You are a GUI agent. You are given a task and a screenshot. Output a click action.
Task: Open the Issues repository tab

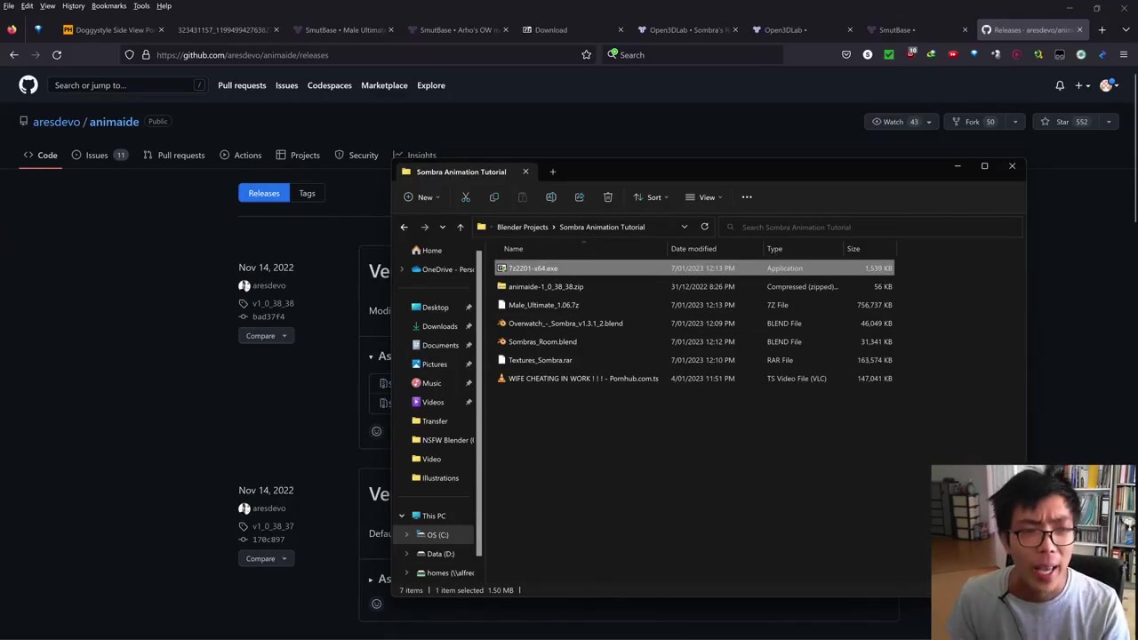[x=96, y=155]
